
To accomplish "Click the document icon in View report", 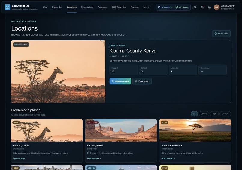I will [136, 81].
